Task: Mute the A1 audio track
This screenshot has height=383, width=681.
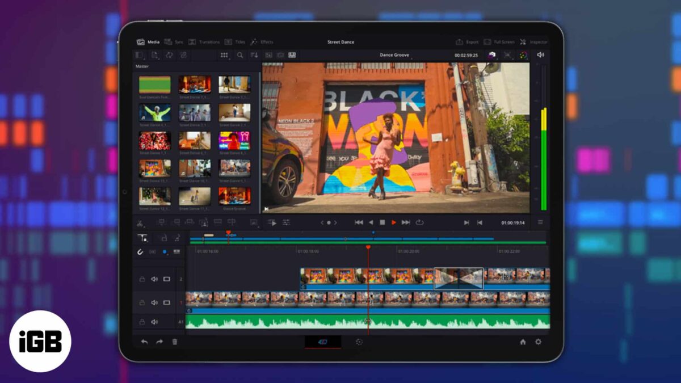Action: [x=154, y=322]
